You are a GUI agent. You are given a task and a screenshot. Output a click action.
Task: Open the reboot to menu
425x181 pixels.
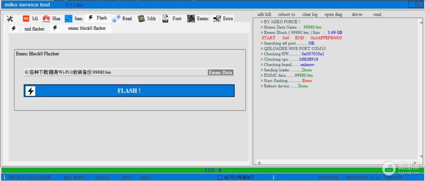pos(287,14)
